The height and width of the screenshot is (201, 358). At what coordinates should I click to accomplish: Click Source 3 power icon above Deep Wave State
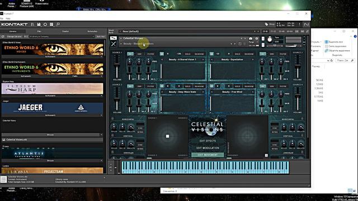(162, 86)
